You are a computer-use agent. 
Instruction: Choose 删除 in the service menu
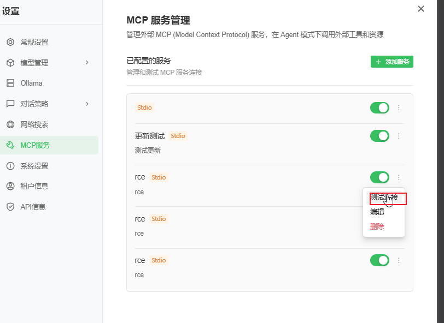(x=377, y=226)
